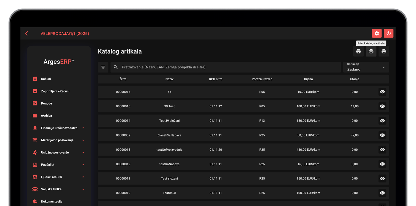Click the Materijalno poslovanje cart icon
Screen dimensions: 416x206
tap(35, 140)
